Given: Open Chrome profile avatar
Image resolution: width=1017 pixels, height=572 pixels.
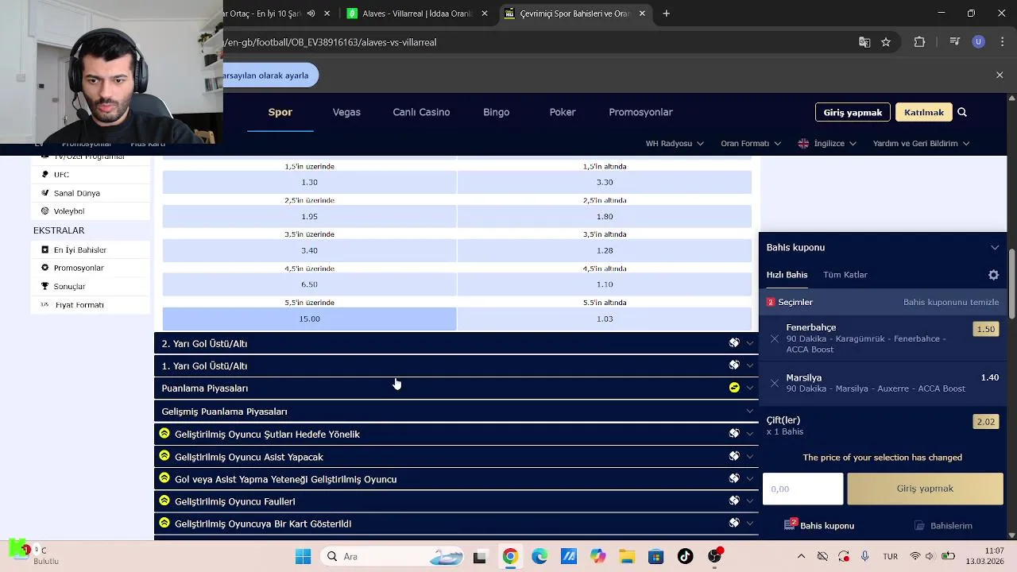Looking at the screenshot, I should click(978, 42).
